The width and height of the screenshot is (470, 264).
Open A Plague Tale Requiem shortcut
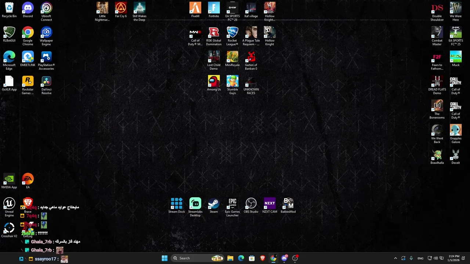click(251, 36)
